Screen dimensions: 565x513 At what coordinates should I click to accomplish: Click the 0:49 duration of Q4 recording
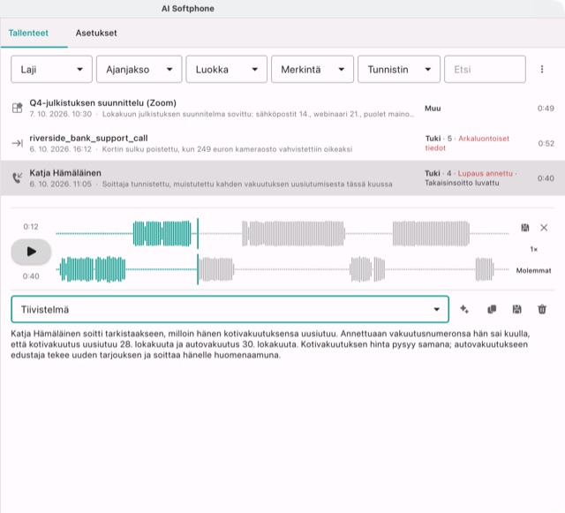546,108
